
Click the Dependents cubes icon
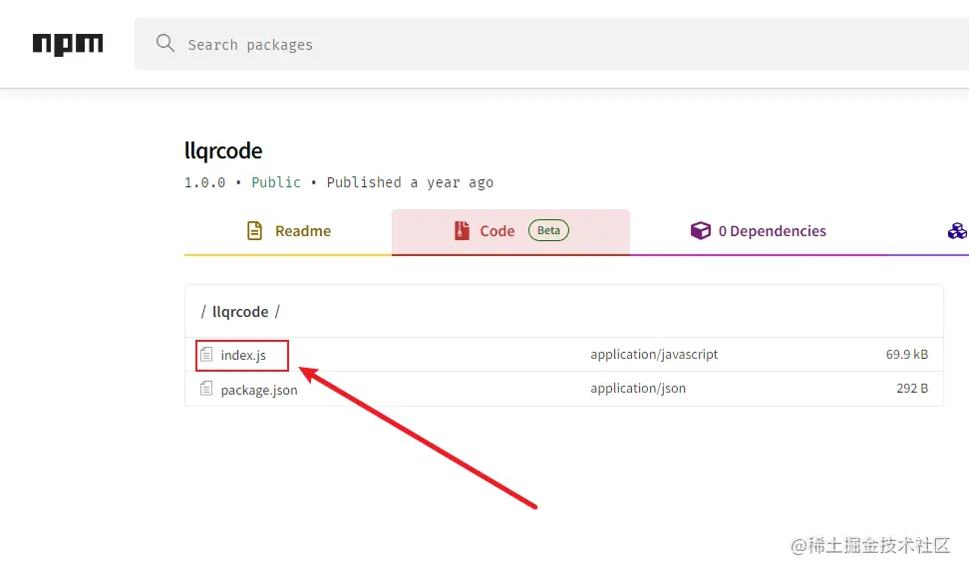coord(957,231)
